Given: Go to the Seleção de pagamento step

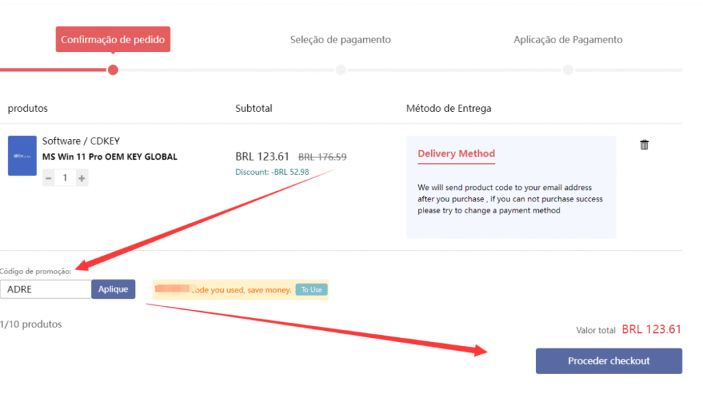Looking at the screenshot, I should pyautogui.click(x=341, y=40).
